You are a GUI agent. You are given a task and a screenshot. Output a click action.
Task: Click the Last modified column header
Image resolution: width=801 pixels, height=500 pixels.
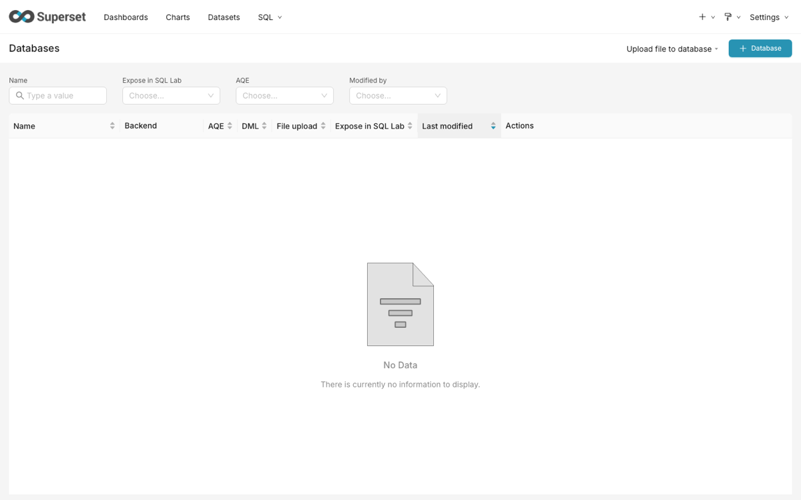coord(459,126)
